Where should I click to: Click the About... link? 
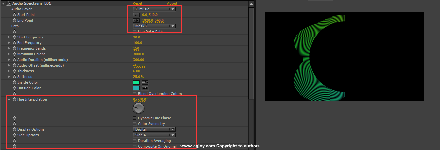[174, 3]
